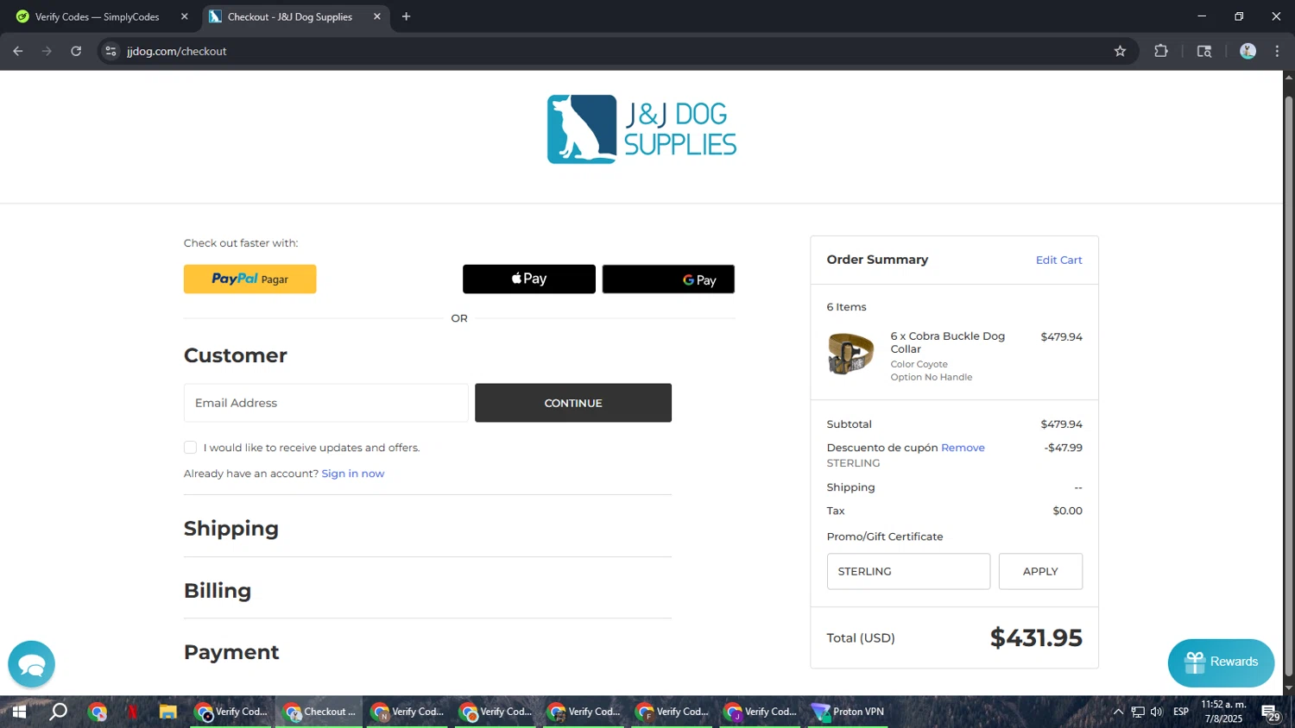This screenshot has height=728, width=1295.
Task: Click the page's vertical scrollbar thumb
Action: pos(1289,384)
